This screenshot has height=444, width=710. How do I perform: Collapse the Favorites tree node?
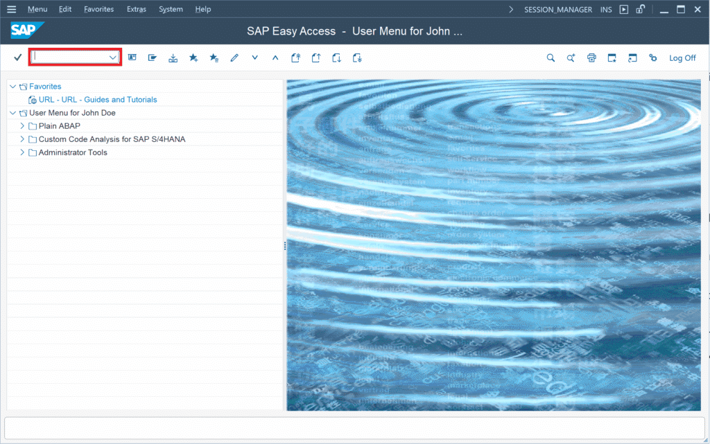12,87
